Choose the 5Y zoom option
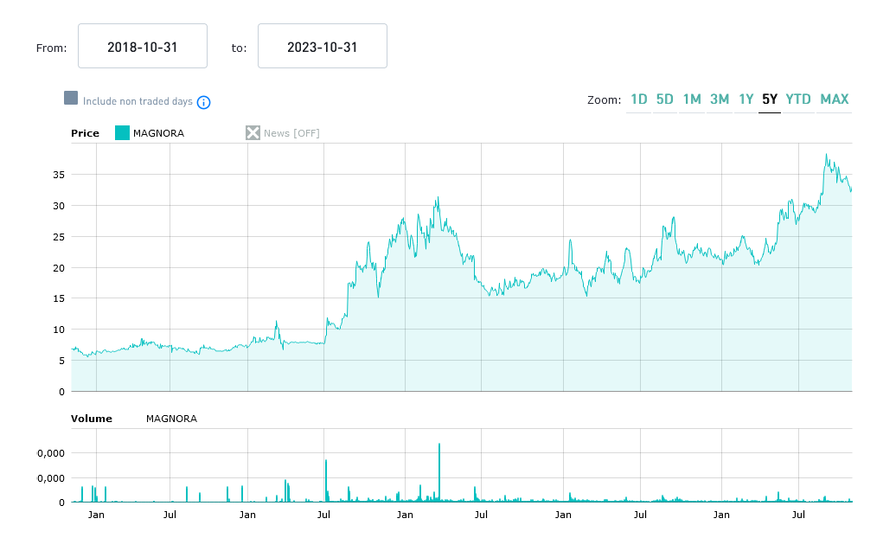896x557 pixels. click(770, 99)
